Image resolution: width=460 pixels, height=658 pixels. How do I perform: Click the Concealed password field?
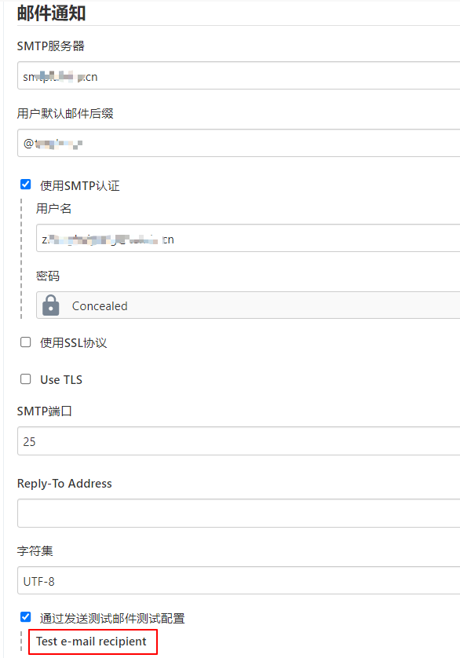click(248, 305)
